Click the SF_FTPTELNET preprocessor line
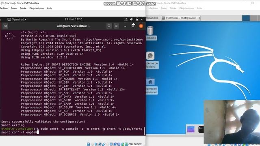 [x=73, y=90]
